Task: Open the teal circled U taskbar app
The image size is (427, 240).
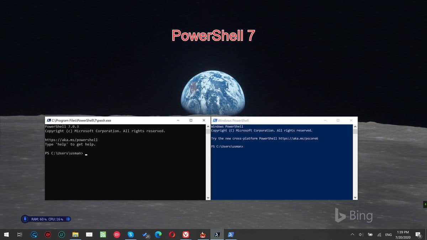Action: [x=62, y=235]
